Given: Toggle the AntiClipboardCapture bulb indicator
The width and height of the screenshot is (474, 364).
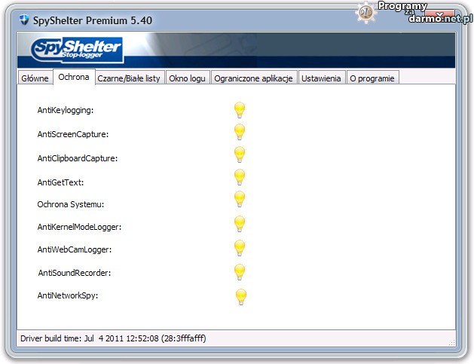Looking at the screenshot, I should [239, 155].
